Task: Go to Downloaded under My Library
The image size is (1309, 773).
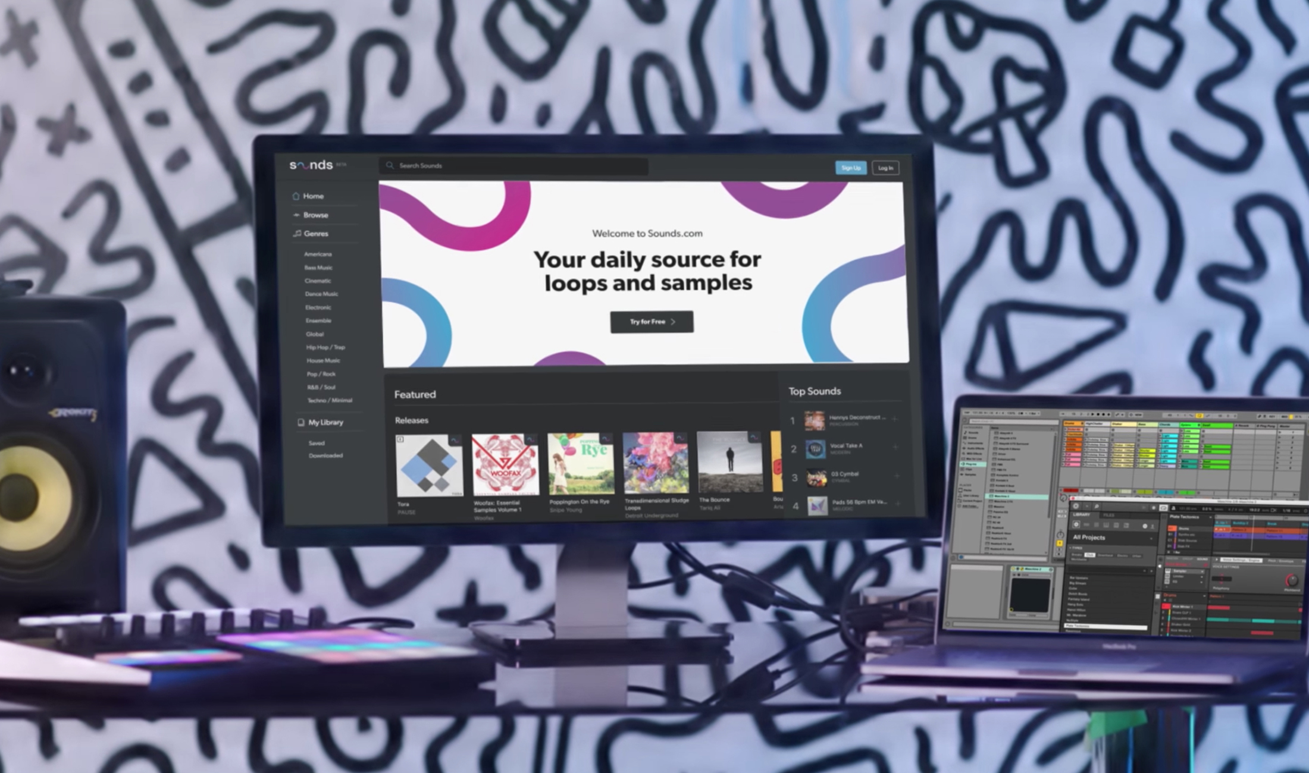Action: point(326,455)
